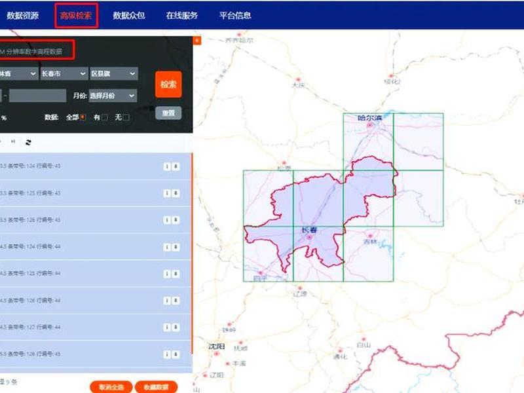
Task: Select result row strip 125 row 43
Action: point(96,193)
